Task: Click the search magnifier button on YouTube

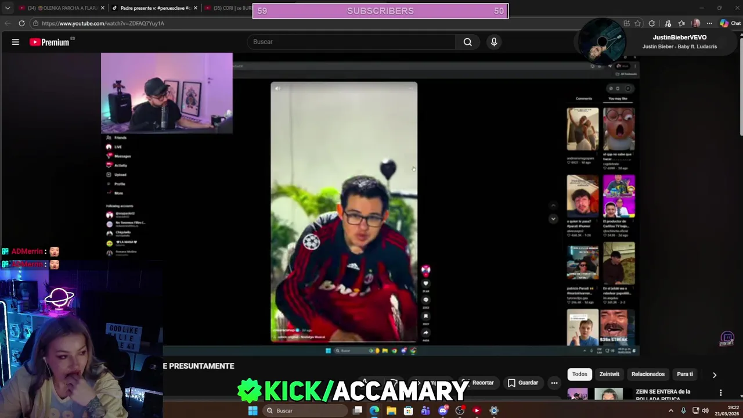Action: pos(467,42)
